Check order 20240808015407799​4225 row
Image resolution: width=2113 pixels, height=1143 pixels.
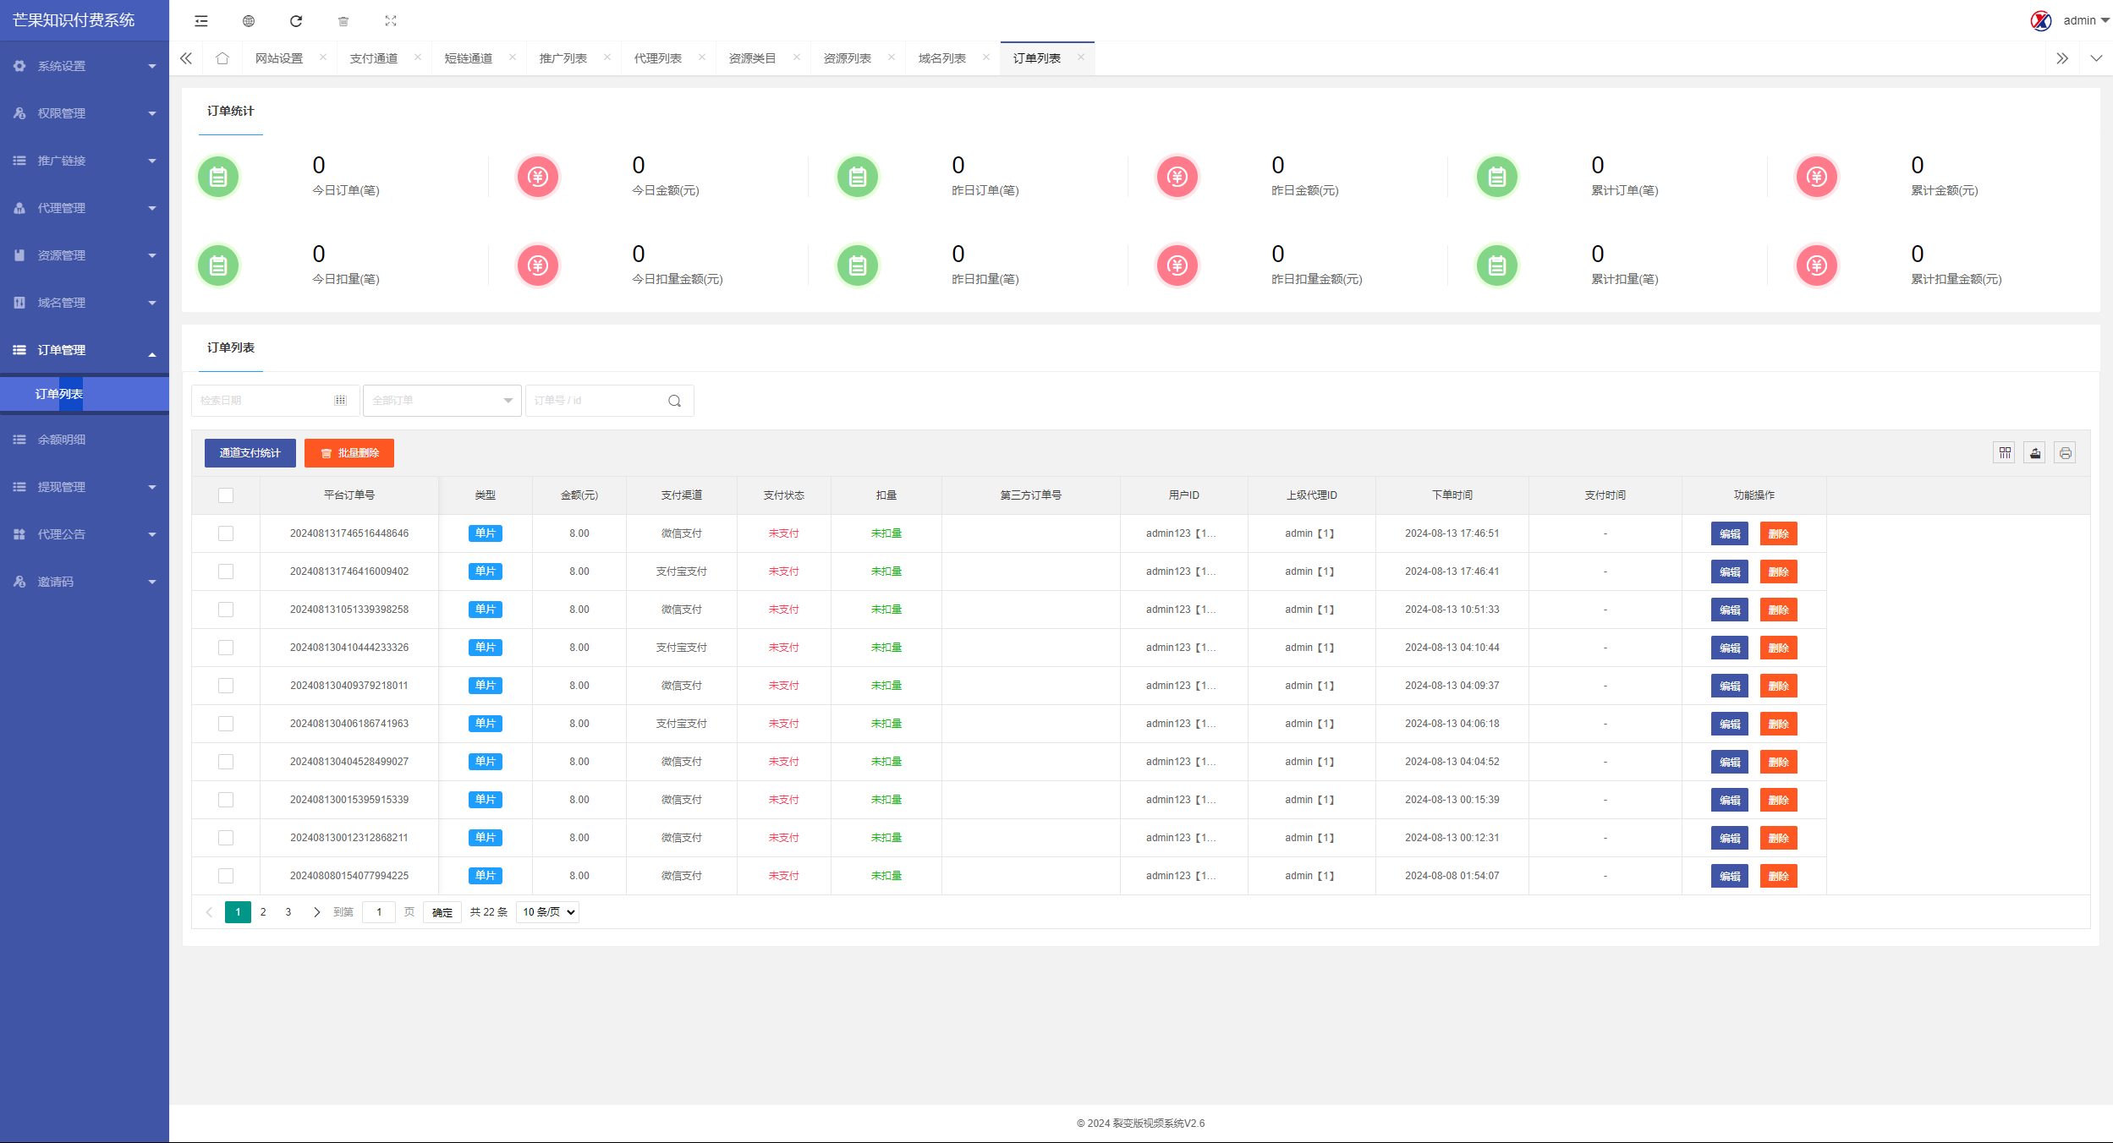pos(226,876)
